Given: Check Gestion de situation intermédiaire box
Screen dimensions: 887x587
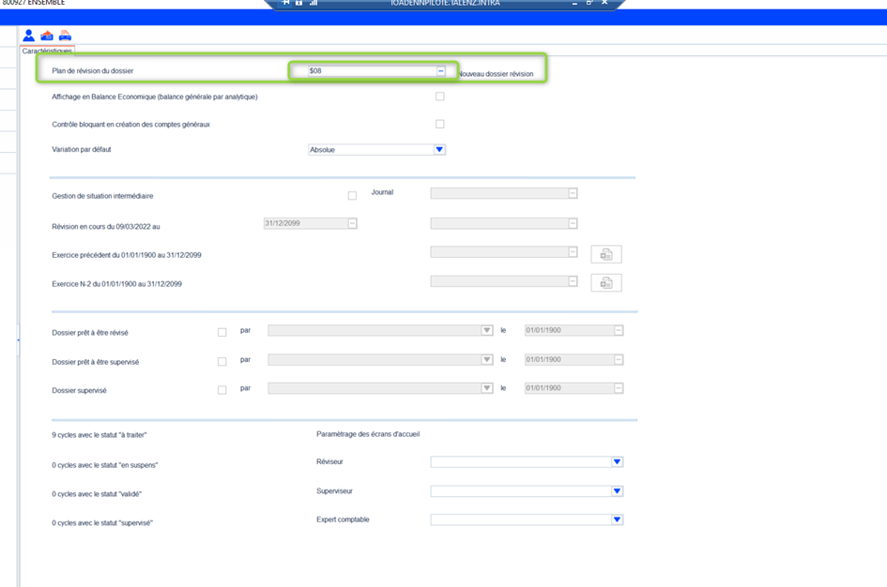Looking at the screenshot, I should (352, 196).
